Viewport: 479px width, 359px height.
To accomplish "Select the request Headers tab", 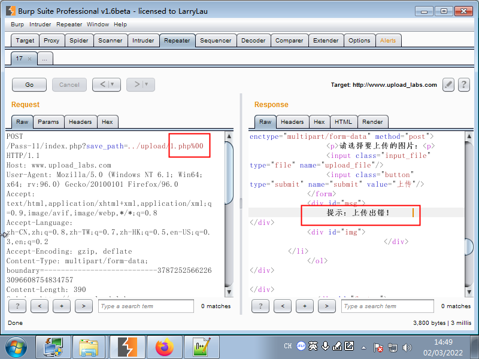I will (x=80, y=122).
